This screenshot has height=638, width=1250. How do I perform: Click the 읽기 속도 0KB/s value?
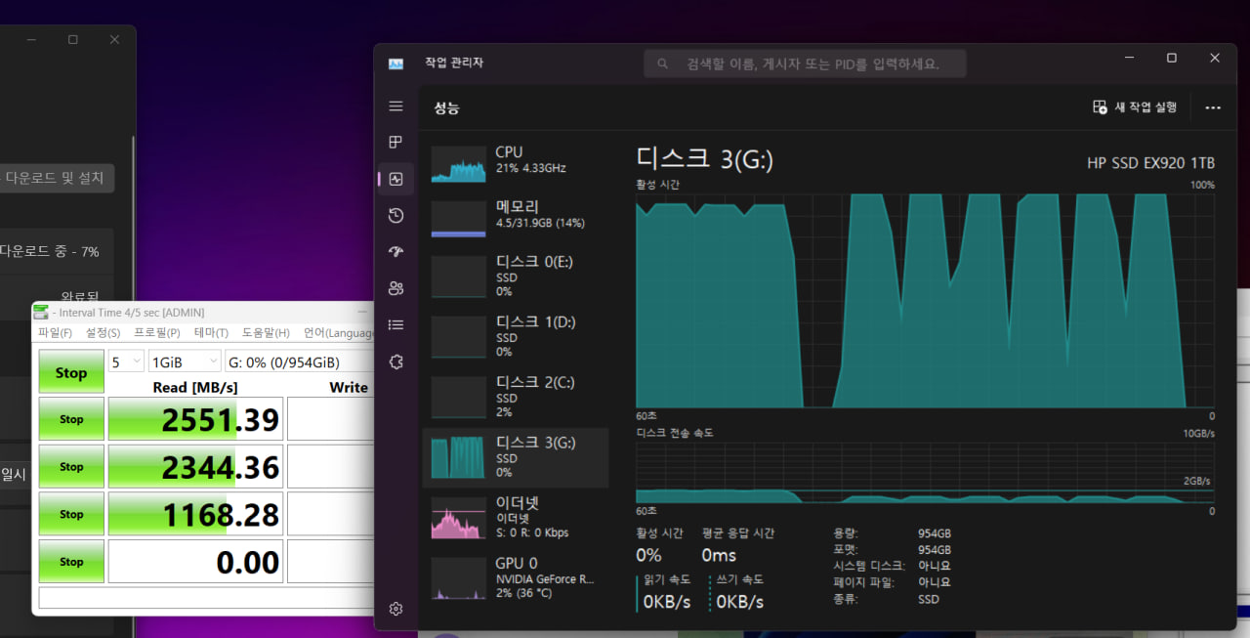[667, 602]
